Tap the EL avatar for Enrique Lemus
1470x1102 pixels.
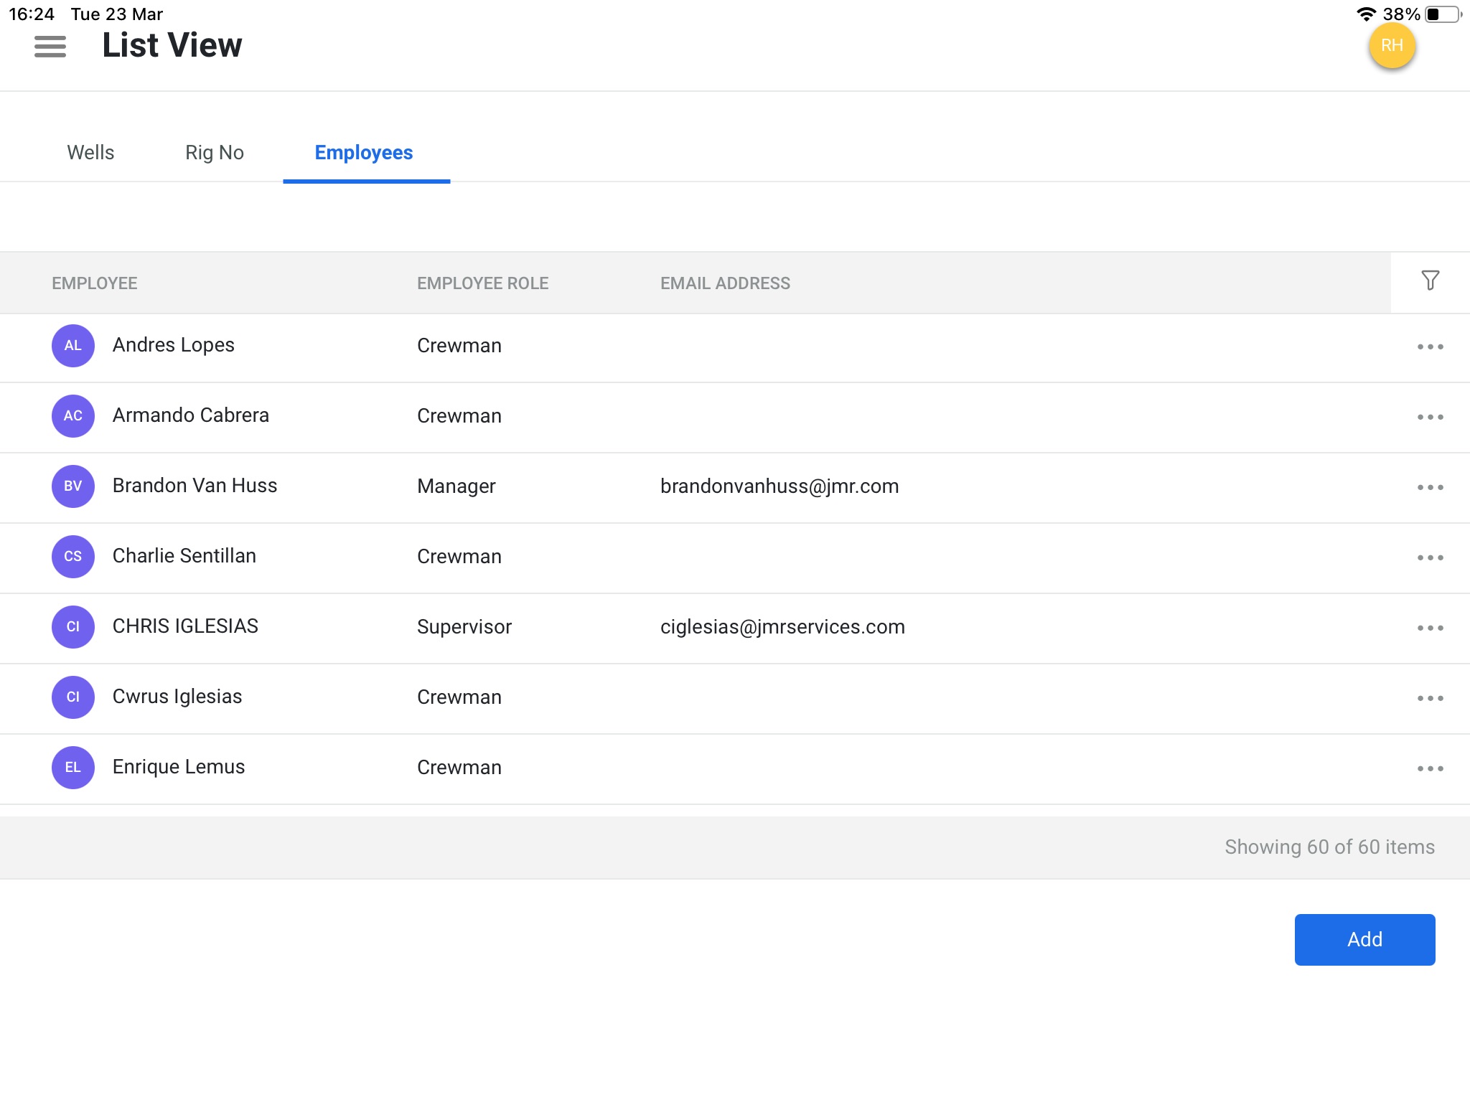pos(73,768)
